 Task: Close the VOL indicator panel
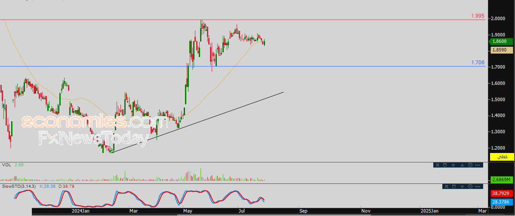click(437, 165)
